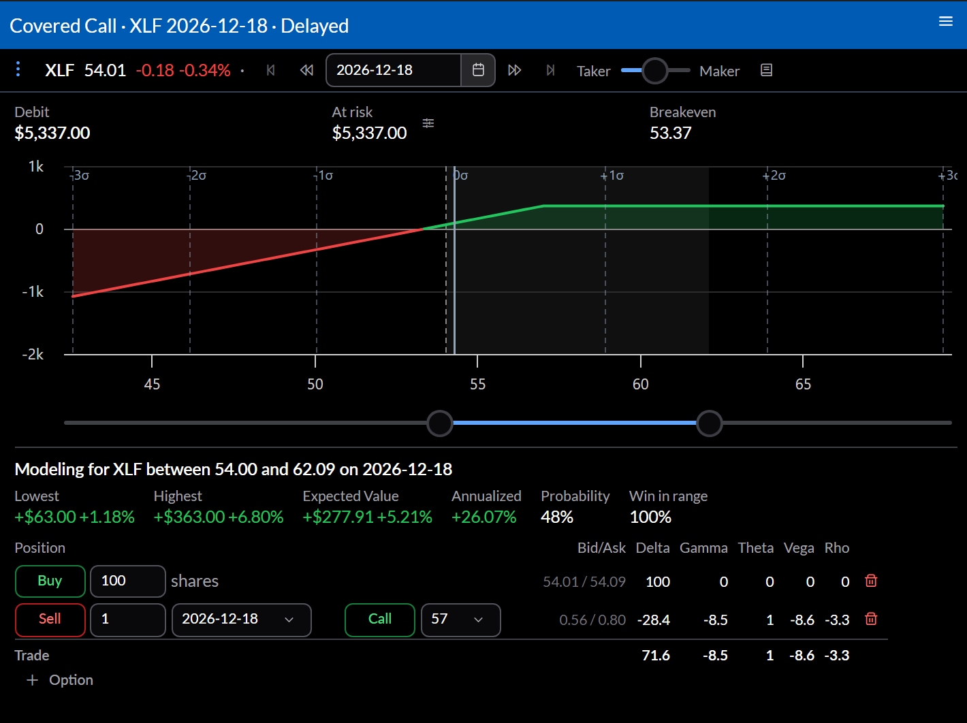Click the Taker label

pos(594,71)
